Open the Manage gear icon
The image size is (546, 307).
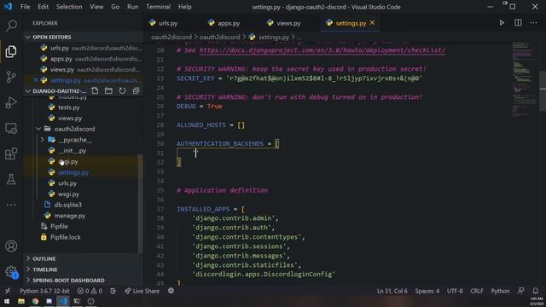[x=11, y=271]
